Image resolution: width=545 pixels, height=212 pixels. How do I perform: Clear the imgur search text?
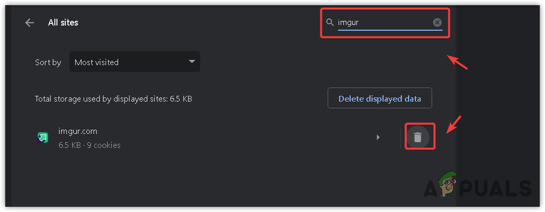point(437,22)
